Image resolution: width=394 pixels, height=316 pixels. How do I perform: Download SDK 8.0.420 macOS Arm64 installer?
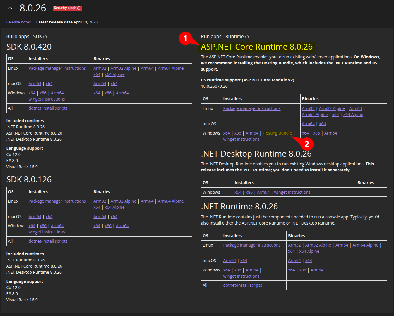point(35,84)
